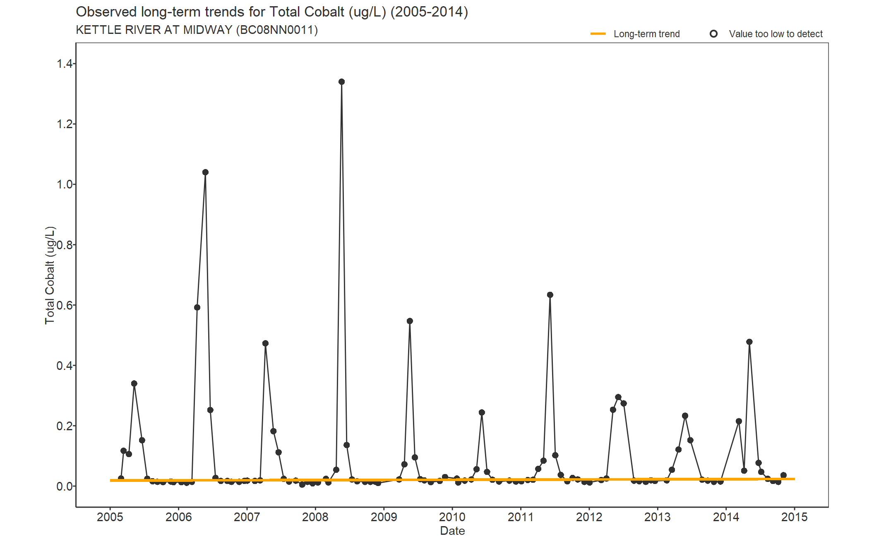Select the 2006 peak point above 1.0

click(x=205, y=172)
